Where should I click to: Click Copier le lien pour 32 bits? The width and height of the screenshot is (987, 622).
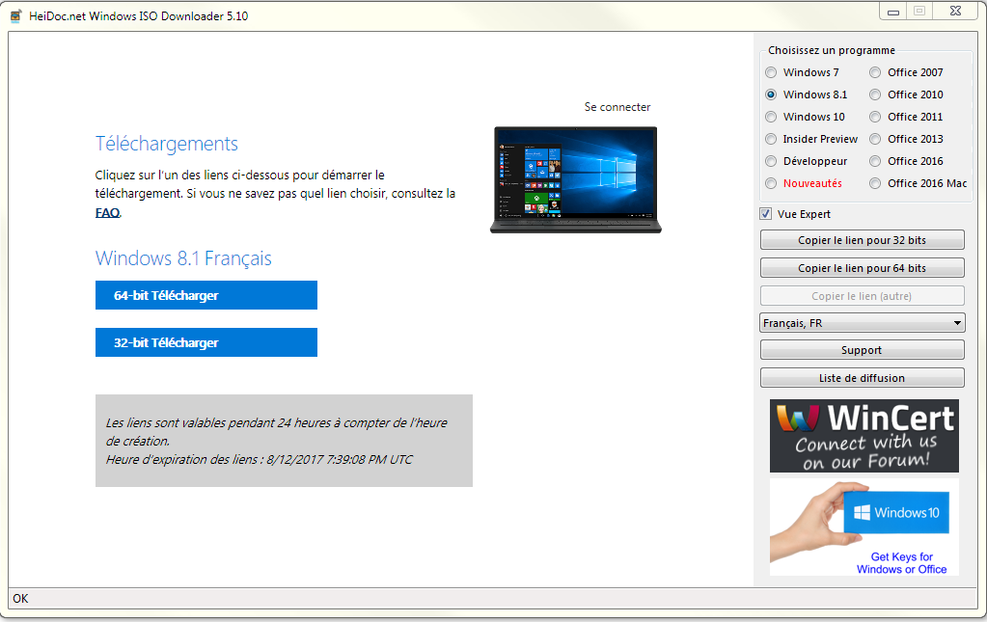862,239
